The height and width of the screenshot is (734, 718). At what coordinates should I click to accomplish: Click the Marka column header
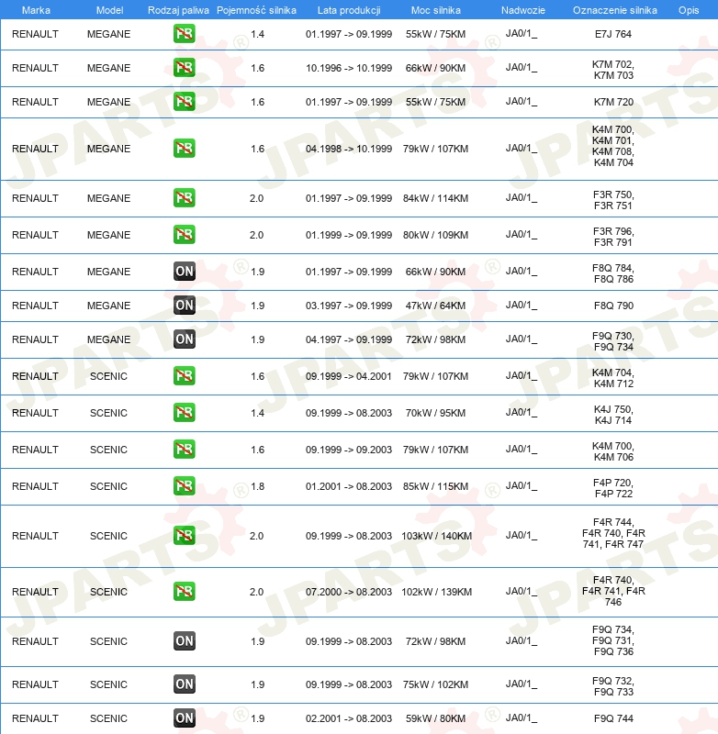click(x=36, y=10)
